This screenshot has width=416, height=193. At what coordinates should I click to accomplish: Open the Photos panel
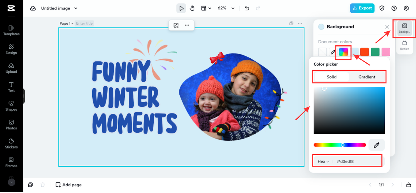point(11,125)
